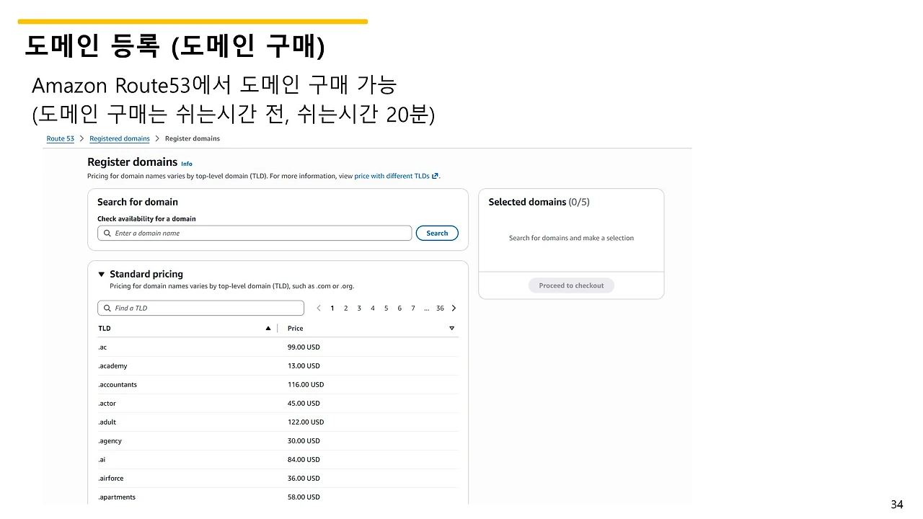Navigate to Registered domains via breadcrumb
This screenshot has height=519, width=923.
[119, 138]
